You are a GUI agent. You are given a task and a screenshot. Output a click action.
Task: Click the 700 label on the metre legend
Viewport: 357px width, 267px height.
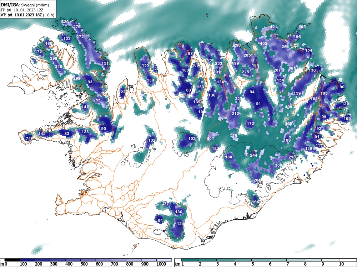(115, 264)
